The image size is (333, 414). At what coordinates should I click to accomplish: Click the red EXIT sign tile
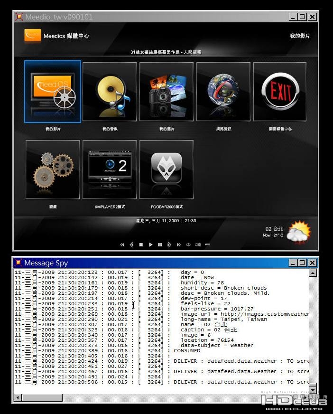point(280,92)
